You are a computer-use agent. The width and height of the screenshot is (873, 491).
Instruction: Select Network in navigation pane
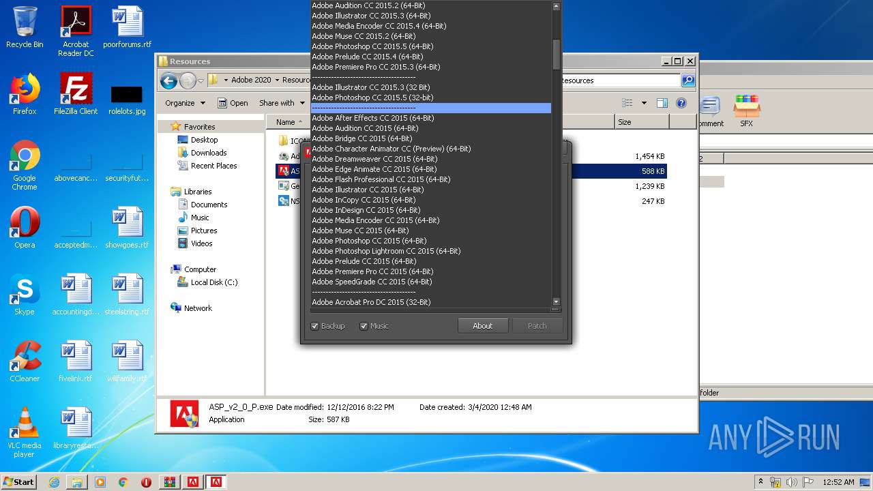tap(198, 308)
